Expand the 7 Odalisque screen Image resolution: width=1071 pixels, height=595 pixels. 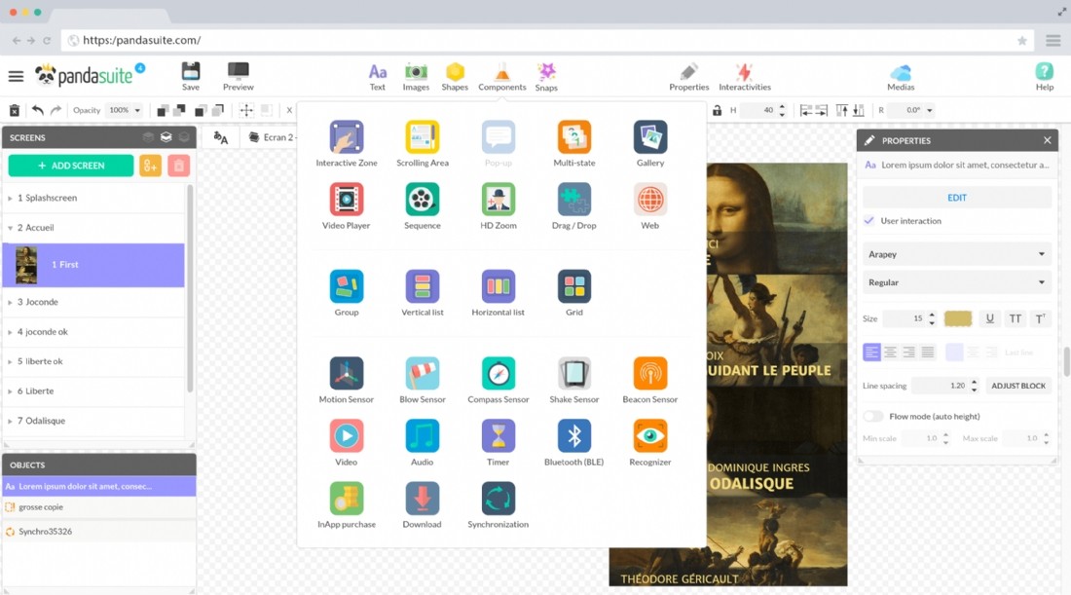click(11, 421)
